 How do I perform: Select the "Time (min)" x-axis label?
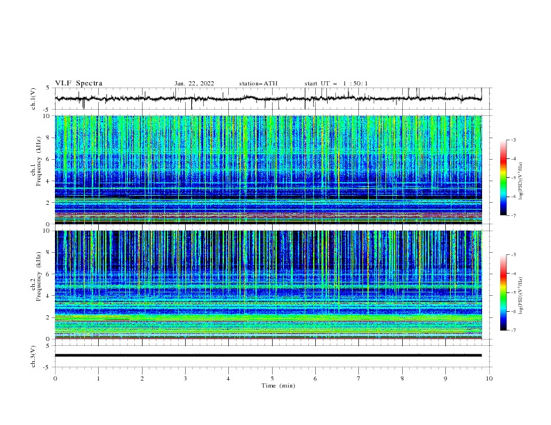[278, 385]
